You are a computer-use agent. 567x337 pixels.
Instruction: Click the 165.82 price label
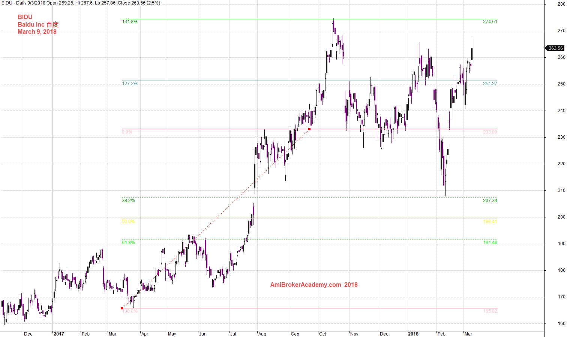click(x=490, y=311)
